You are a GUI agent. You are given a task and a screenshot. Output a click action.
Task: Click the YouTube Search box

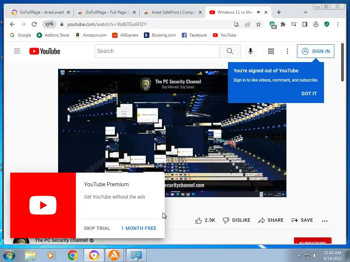click(157, 51)
